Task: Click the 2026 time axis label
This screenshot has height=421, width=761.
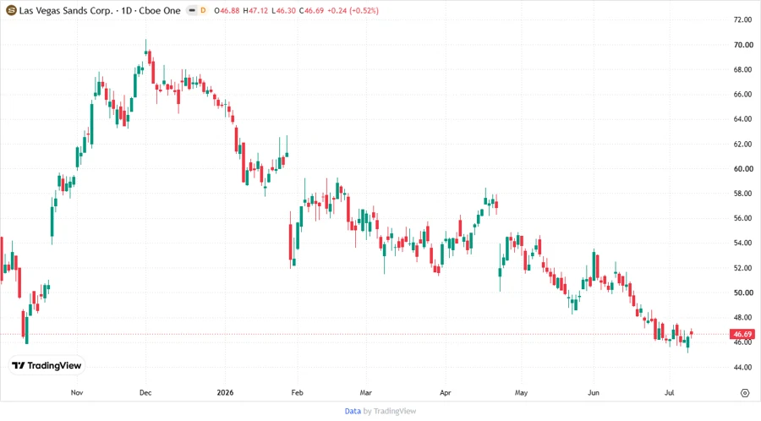Action: point(225,392)
